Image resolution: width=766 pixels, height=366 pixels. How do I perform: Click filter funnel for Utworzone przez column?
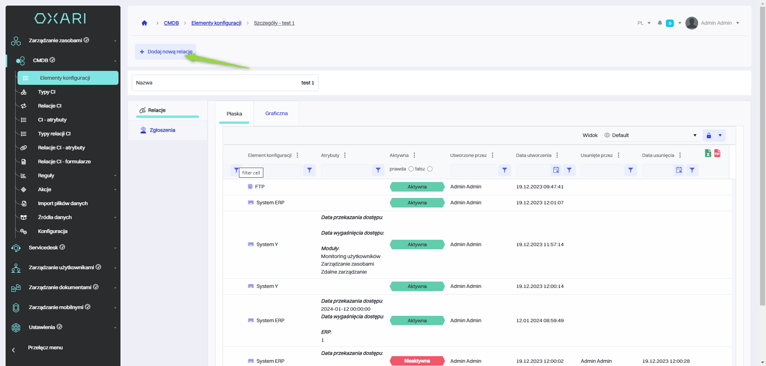pos(505,170)
